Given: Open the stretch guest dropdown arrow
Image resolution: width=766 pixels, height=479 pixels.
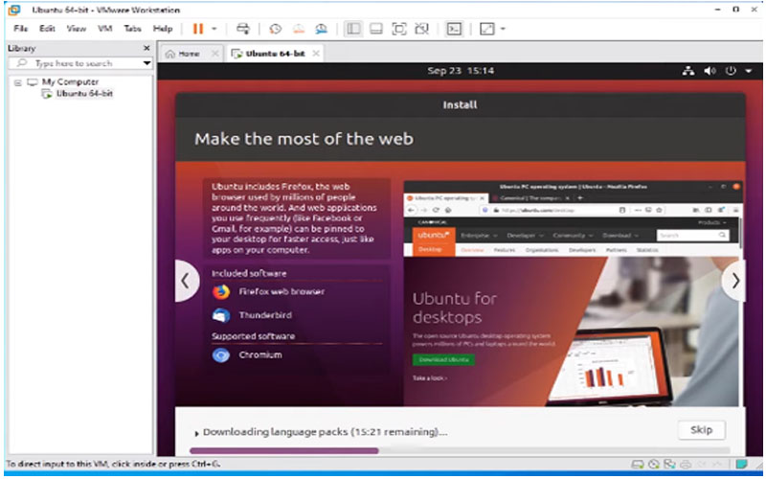Looking at the screenshot, I should (503, 29).
